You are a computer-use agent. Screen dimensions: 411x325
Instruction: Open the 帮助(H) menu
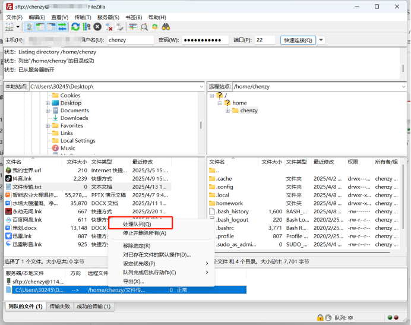(157, 17)
